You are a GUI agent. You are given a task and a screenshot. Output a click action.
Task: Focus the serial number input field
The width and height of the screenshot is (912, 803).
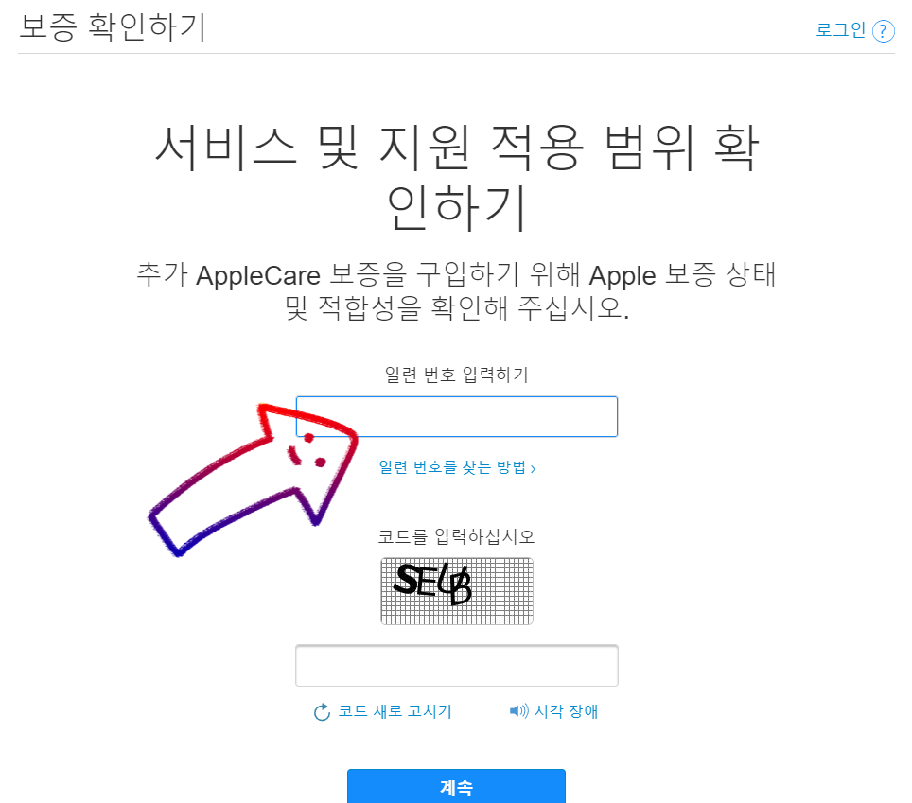coord(457,416)
